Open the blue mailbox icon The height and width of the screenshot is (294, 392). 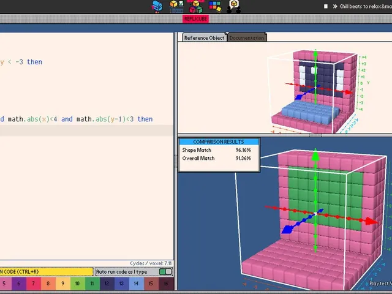(x=157, y=6)
